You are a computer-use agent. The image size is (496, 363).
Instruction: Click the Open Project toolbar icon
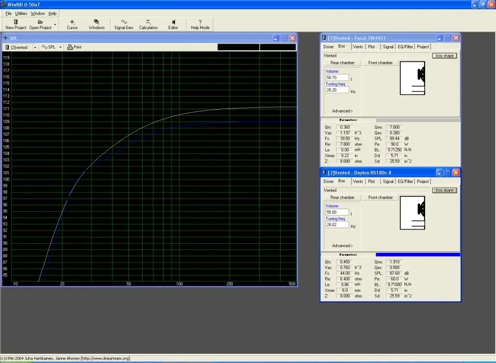pos(40,24)
